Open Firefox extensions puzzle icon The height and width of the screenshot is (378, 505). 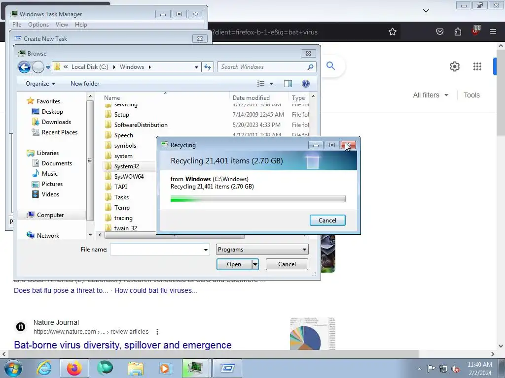point(458,31)
